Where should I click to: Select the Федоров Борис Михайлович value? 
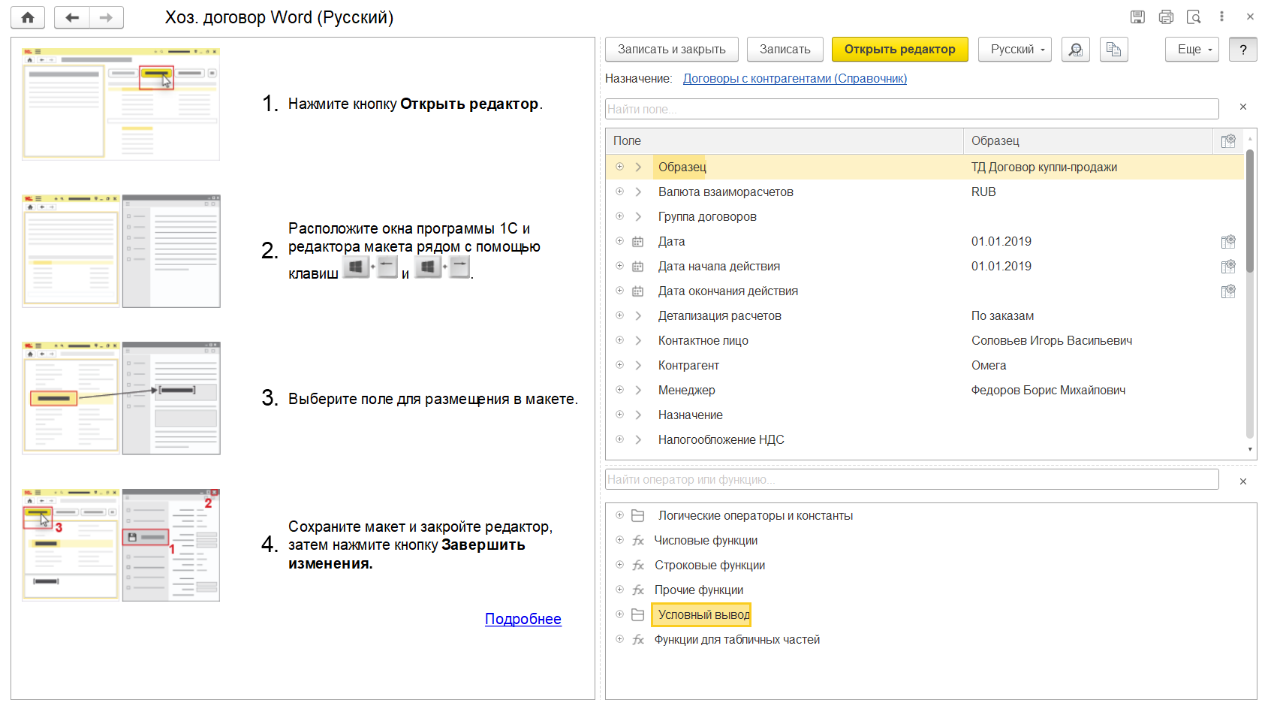coord(1048,390)
